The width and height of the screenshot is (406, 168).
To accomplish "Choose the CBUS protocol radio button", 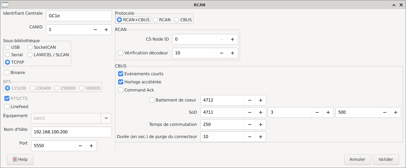I will pos(177,20).
